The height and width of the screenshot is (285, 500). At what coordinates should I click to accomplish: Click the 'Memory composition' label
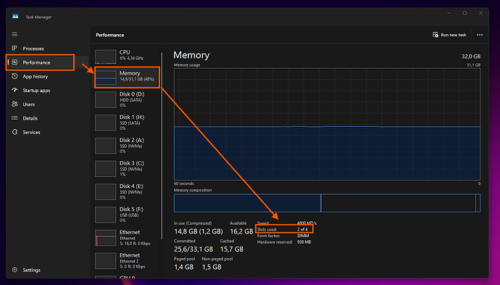[x=193, y=190]
